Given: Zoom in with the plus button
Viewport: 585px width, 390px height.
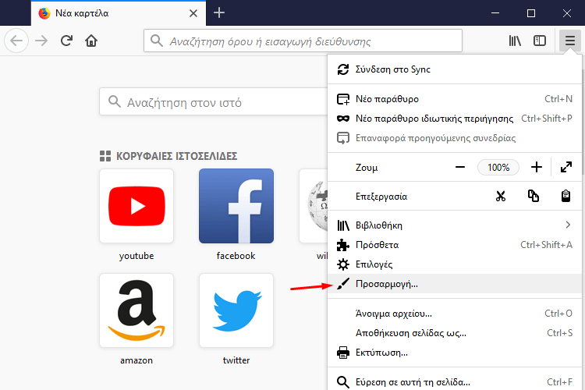Looking at the screenshot, I should click(x=537, y=167).
